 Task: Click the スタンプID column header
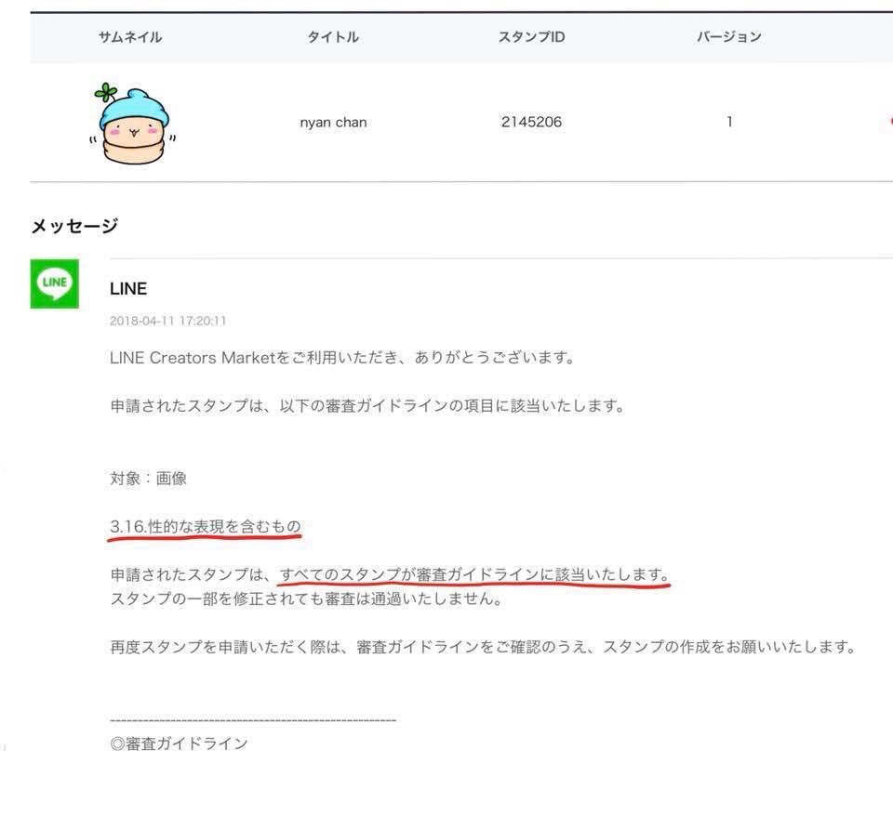point(531,37)
